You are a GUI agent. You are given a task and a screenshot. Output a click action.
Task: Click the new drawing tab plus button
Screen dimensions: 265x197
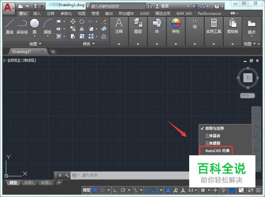tap(53, 52)
